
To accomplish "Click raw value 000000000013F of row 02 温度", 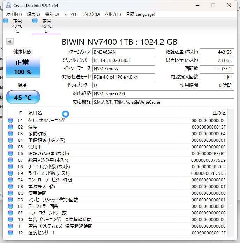I will (208, 127).
